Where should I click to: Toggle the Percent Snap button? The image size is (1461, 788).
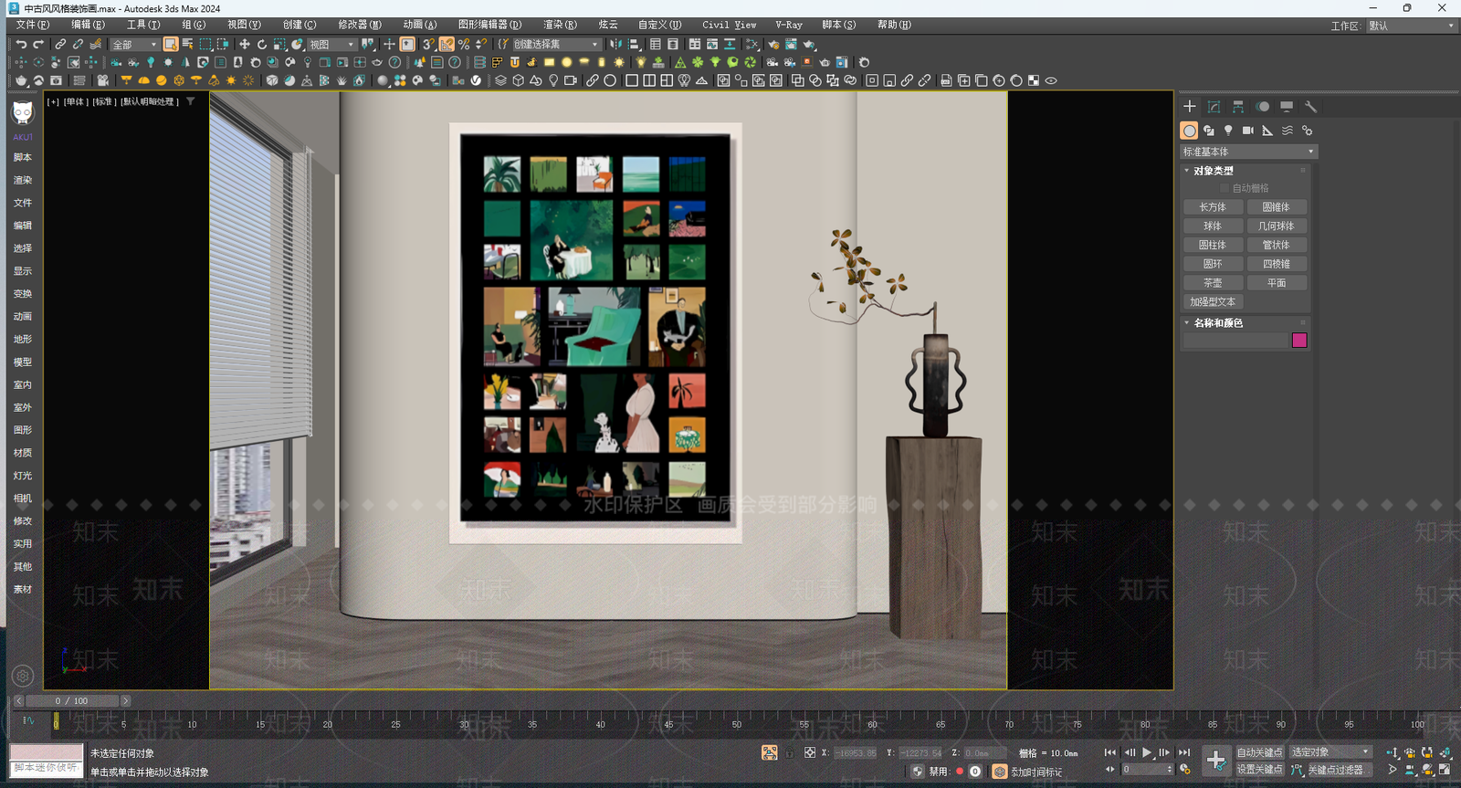tap(464, 44)
